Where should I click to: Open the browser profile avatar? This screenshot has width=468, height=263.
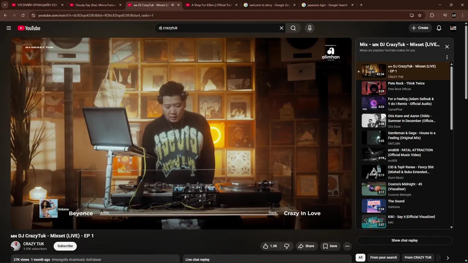(454, 15)
